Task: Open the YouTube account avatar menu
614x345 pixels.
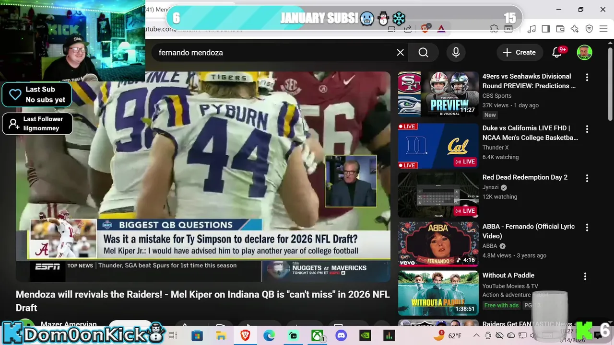Action: [x=584, y=53]
